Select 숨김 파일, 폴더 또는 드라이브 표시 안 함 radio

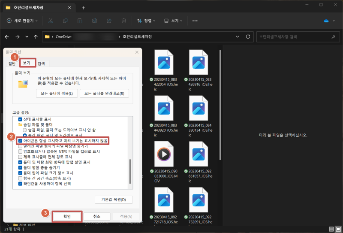pyautogui.click(x=25, y=130)
